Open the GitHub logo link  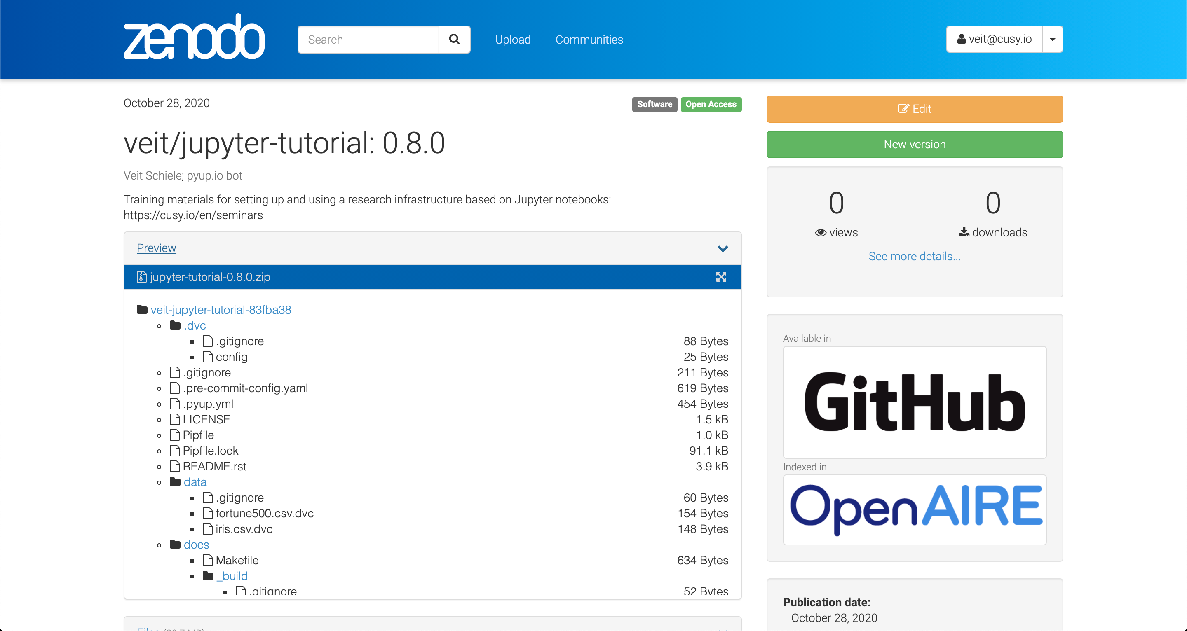click(915, 402)
